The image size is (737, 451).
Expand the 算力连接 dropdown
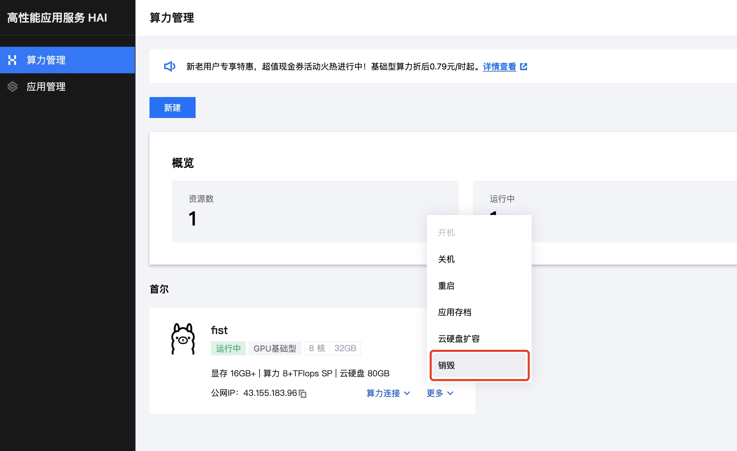(x=388, y=393)
